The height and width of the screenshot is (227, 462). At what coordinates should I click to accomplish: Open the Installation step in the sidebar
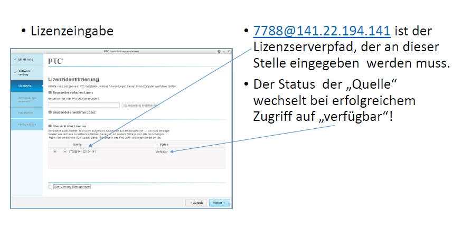point(27,113)
